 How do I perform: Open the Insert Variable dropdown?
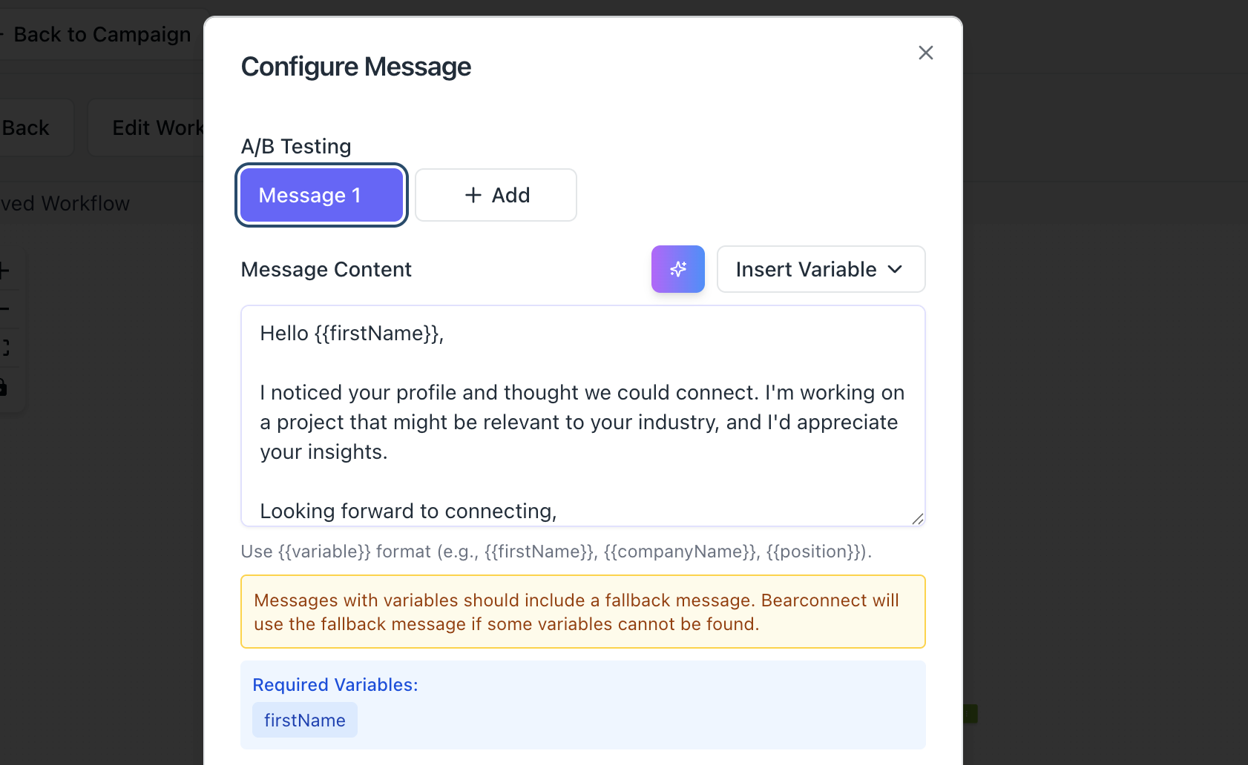tap(820, 269)
